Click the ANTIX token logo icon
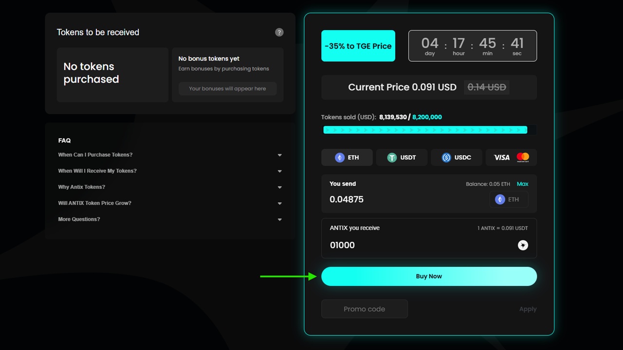Image resolution: width=623 pixels, height=350 pixels. click(523, 245)
